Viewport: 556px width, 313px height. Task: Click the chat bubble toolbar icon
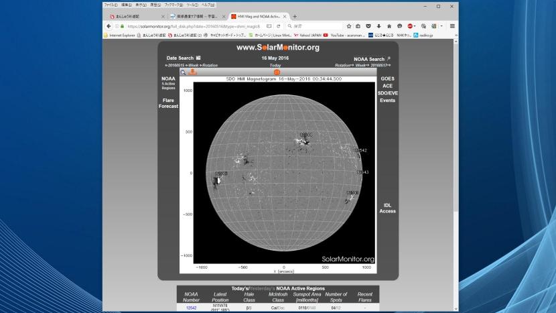point(400,26)
